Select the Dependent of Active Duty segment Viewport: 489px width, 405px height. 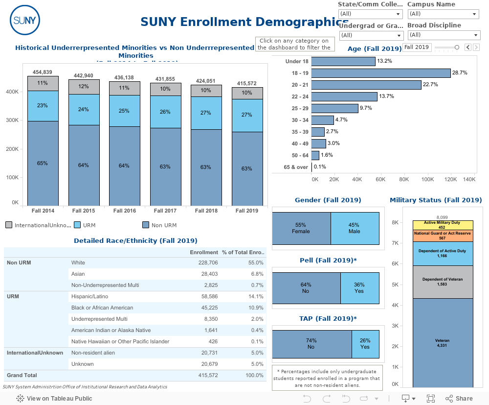pyautogui.click(x=443, y=254)
